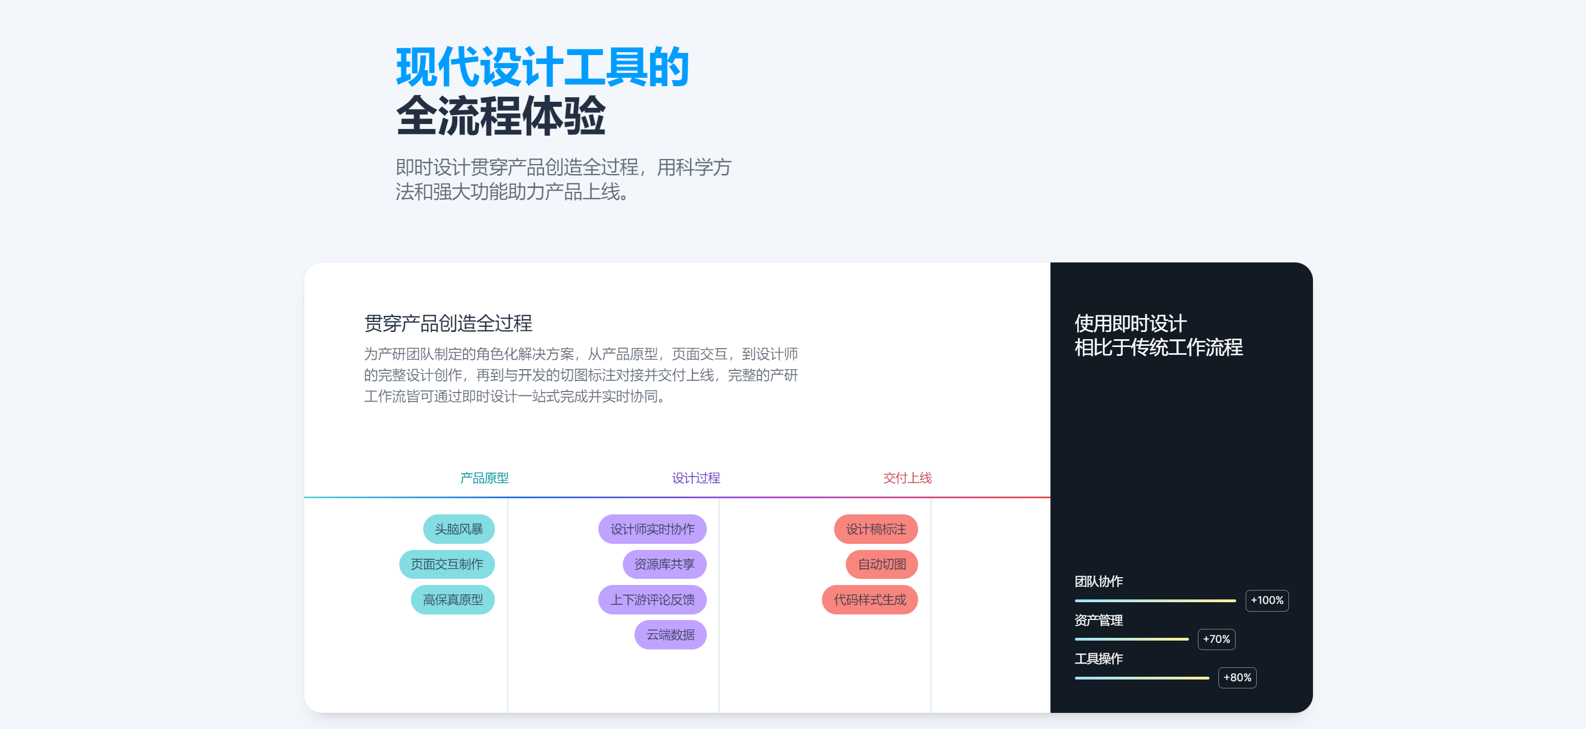Click the 相比于传统工作流程 text
This screenshot has width=1586, height=729.
pyautogui.click(x=1159, y=347)
